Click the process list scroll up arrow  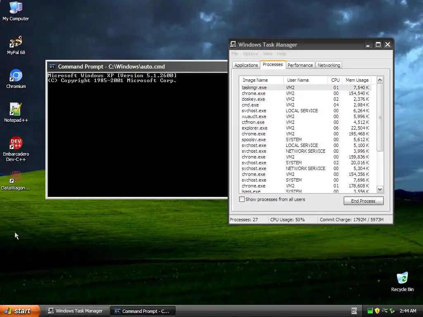point(380,80)
